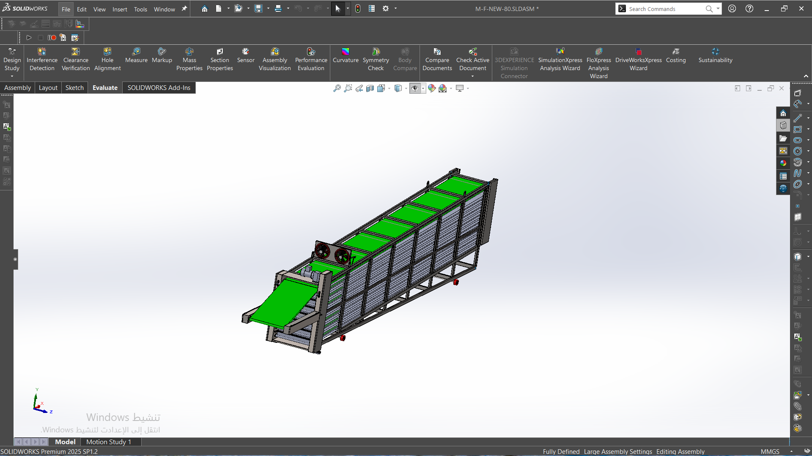
Task: Open the Costing tool
Action: pyautogui.click(x=676, y=55)
